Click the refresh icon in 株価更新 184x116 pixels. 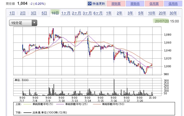tap(90, 4)
